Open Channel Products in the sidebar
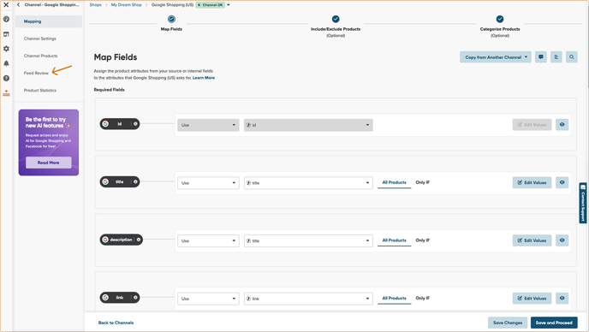This screenshot has width=589, height=332. click(40, 56)
